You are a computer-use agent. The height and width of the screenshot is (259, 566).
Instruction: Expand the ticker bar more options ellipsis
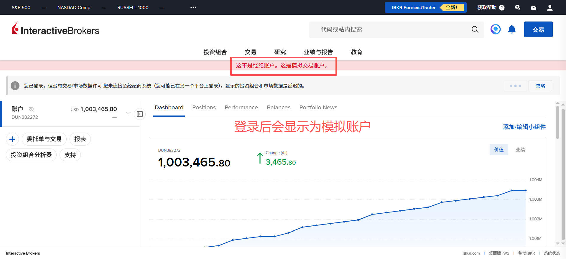pyautogui.click(x=193, y=7)
